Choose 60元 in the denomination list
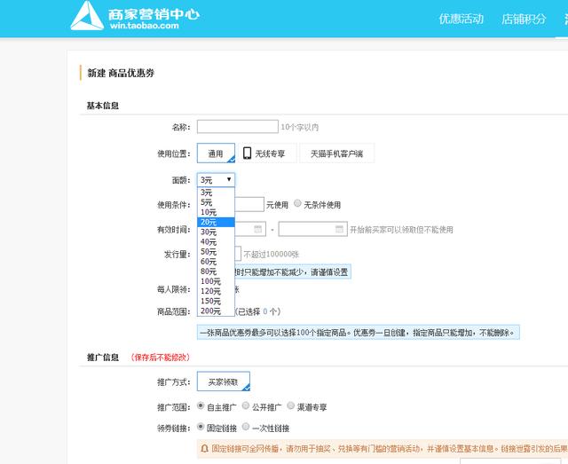The image size is (568, 464). [x=216, y=261]
